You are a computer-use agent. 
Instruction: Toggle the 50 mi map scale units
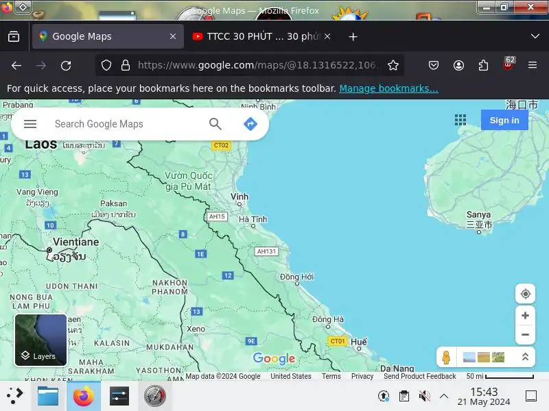click(500, 376)
